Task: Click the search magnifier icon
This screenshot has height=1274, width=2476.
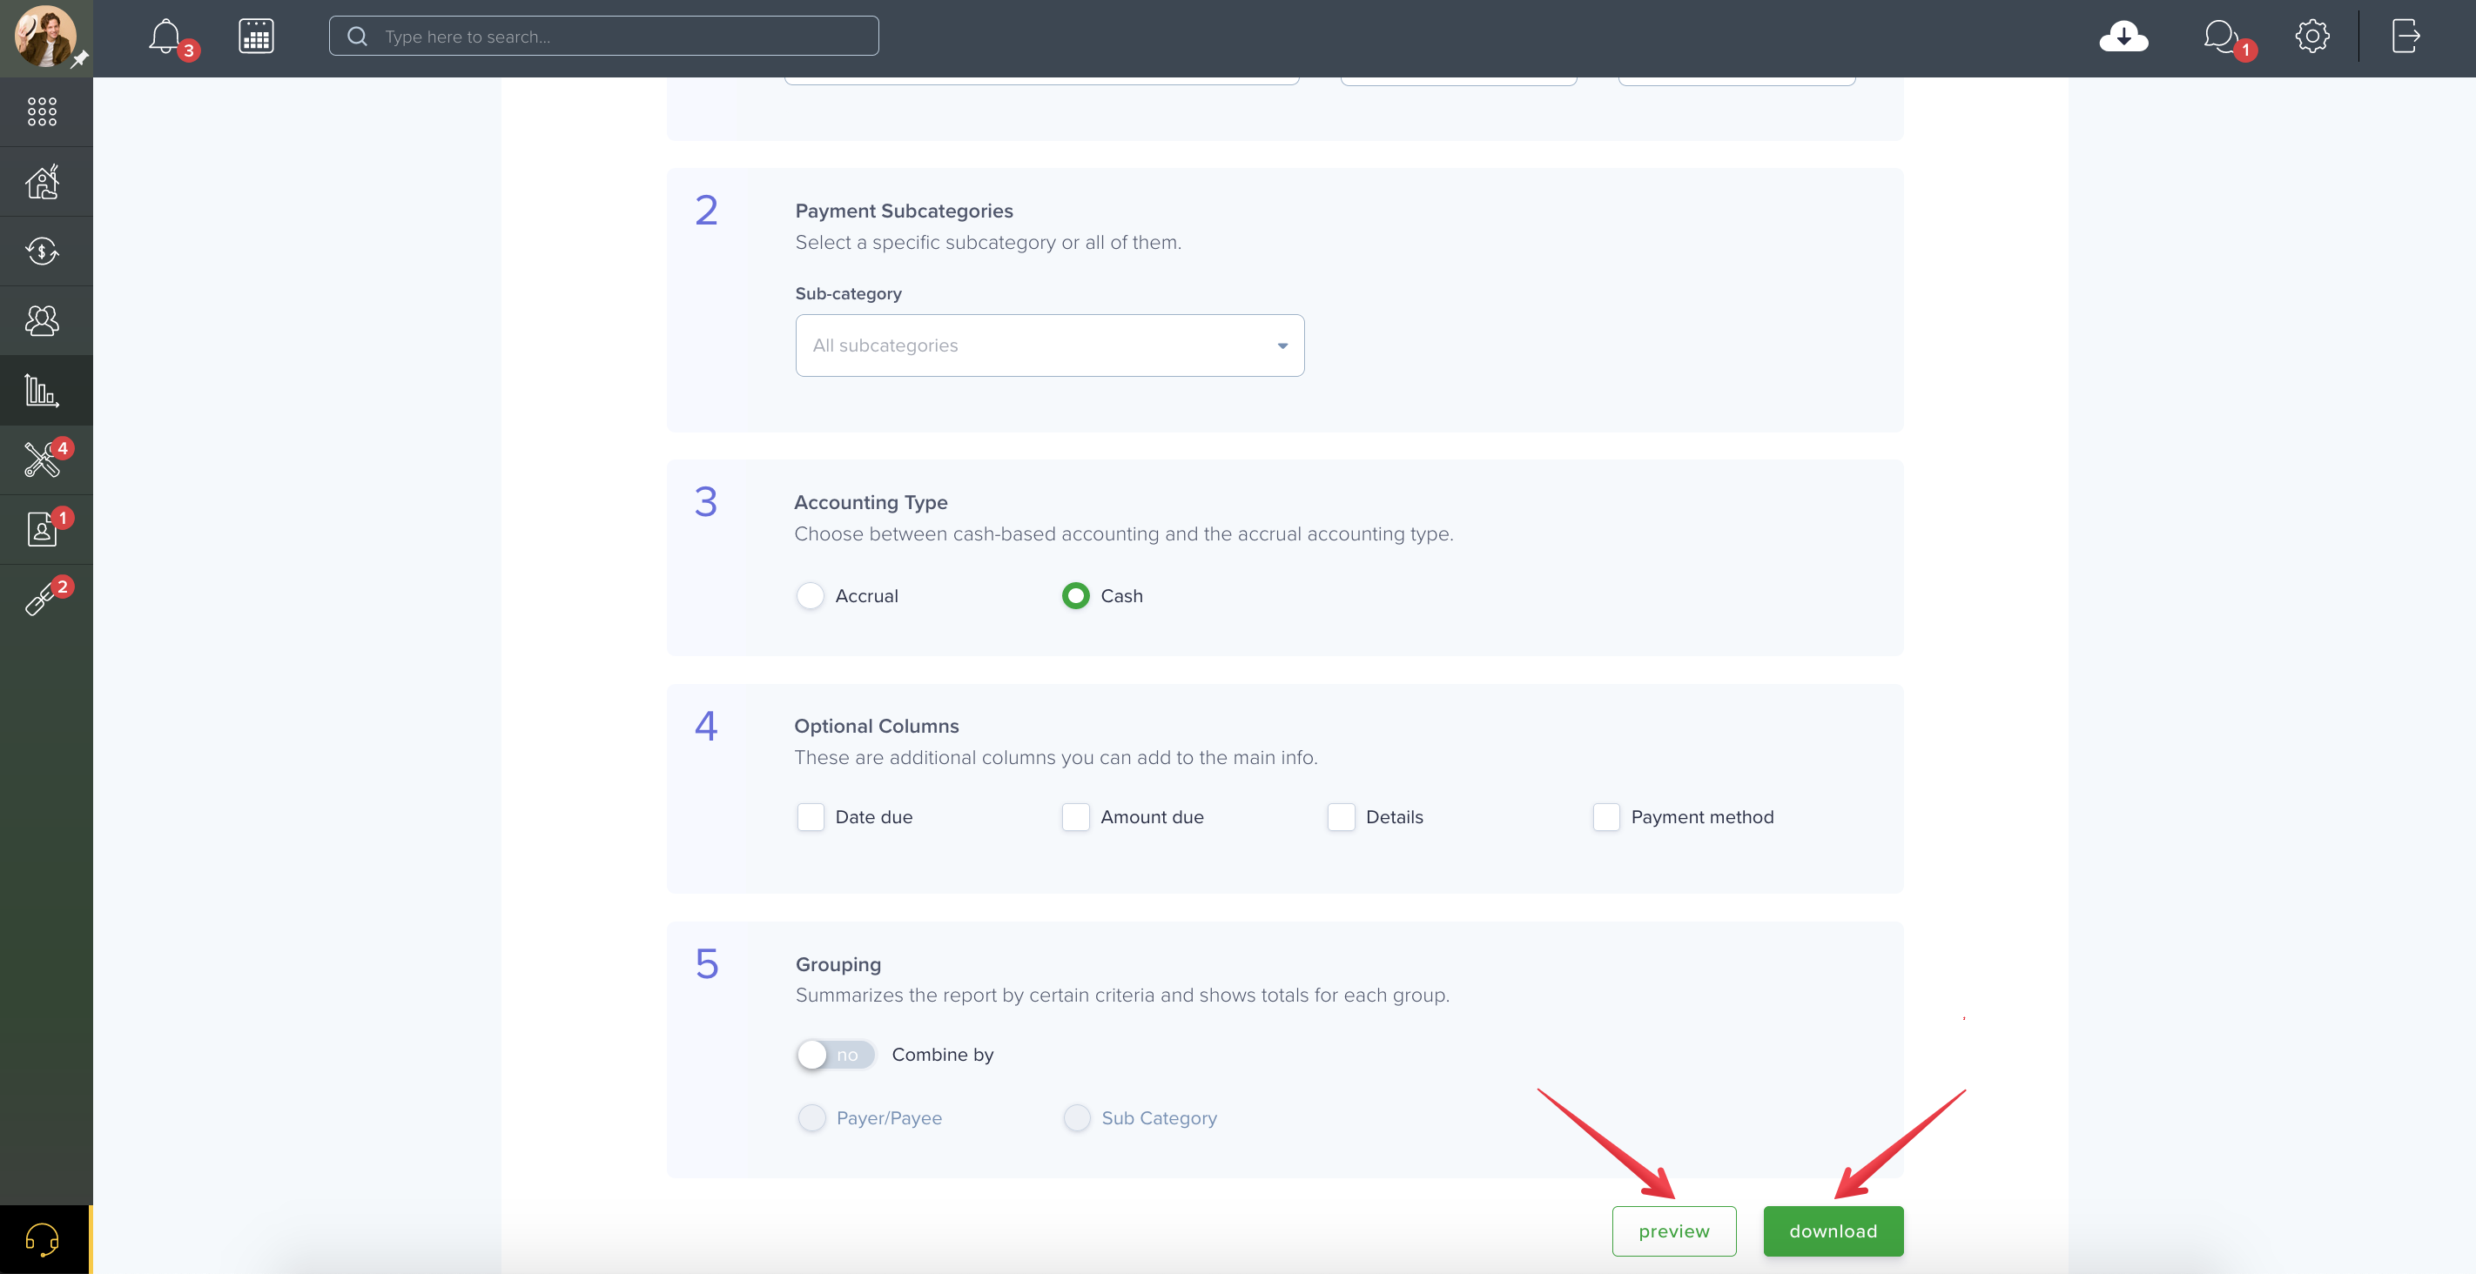Action: [x=357, y=37]
